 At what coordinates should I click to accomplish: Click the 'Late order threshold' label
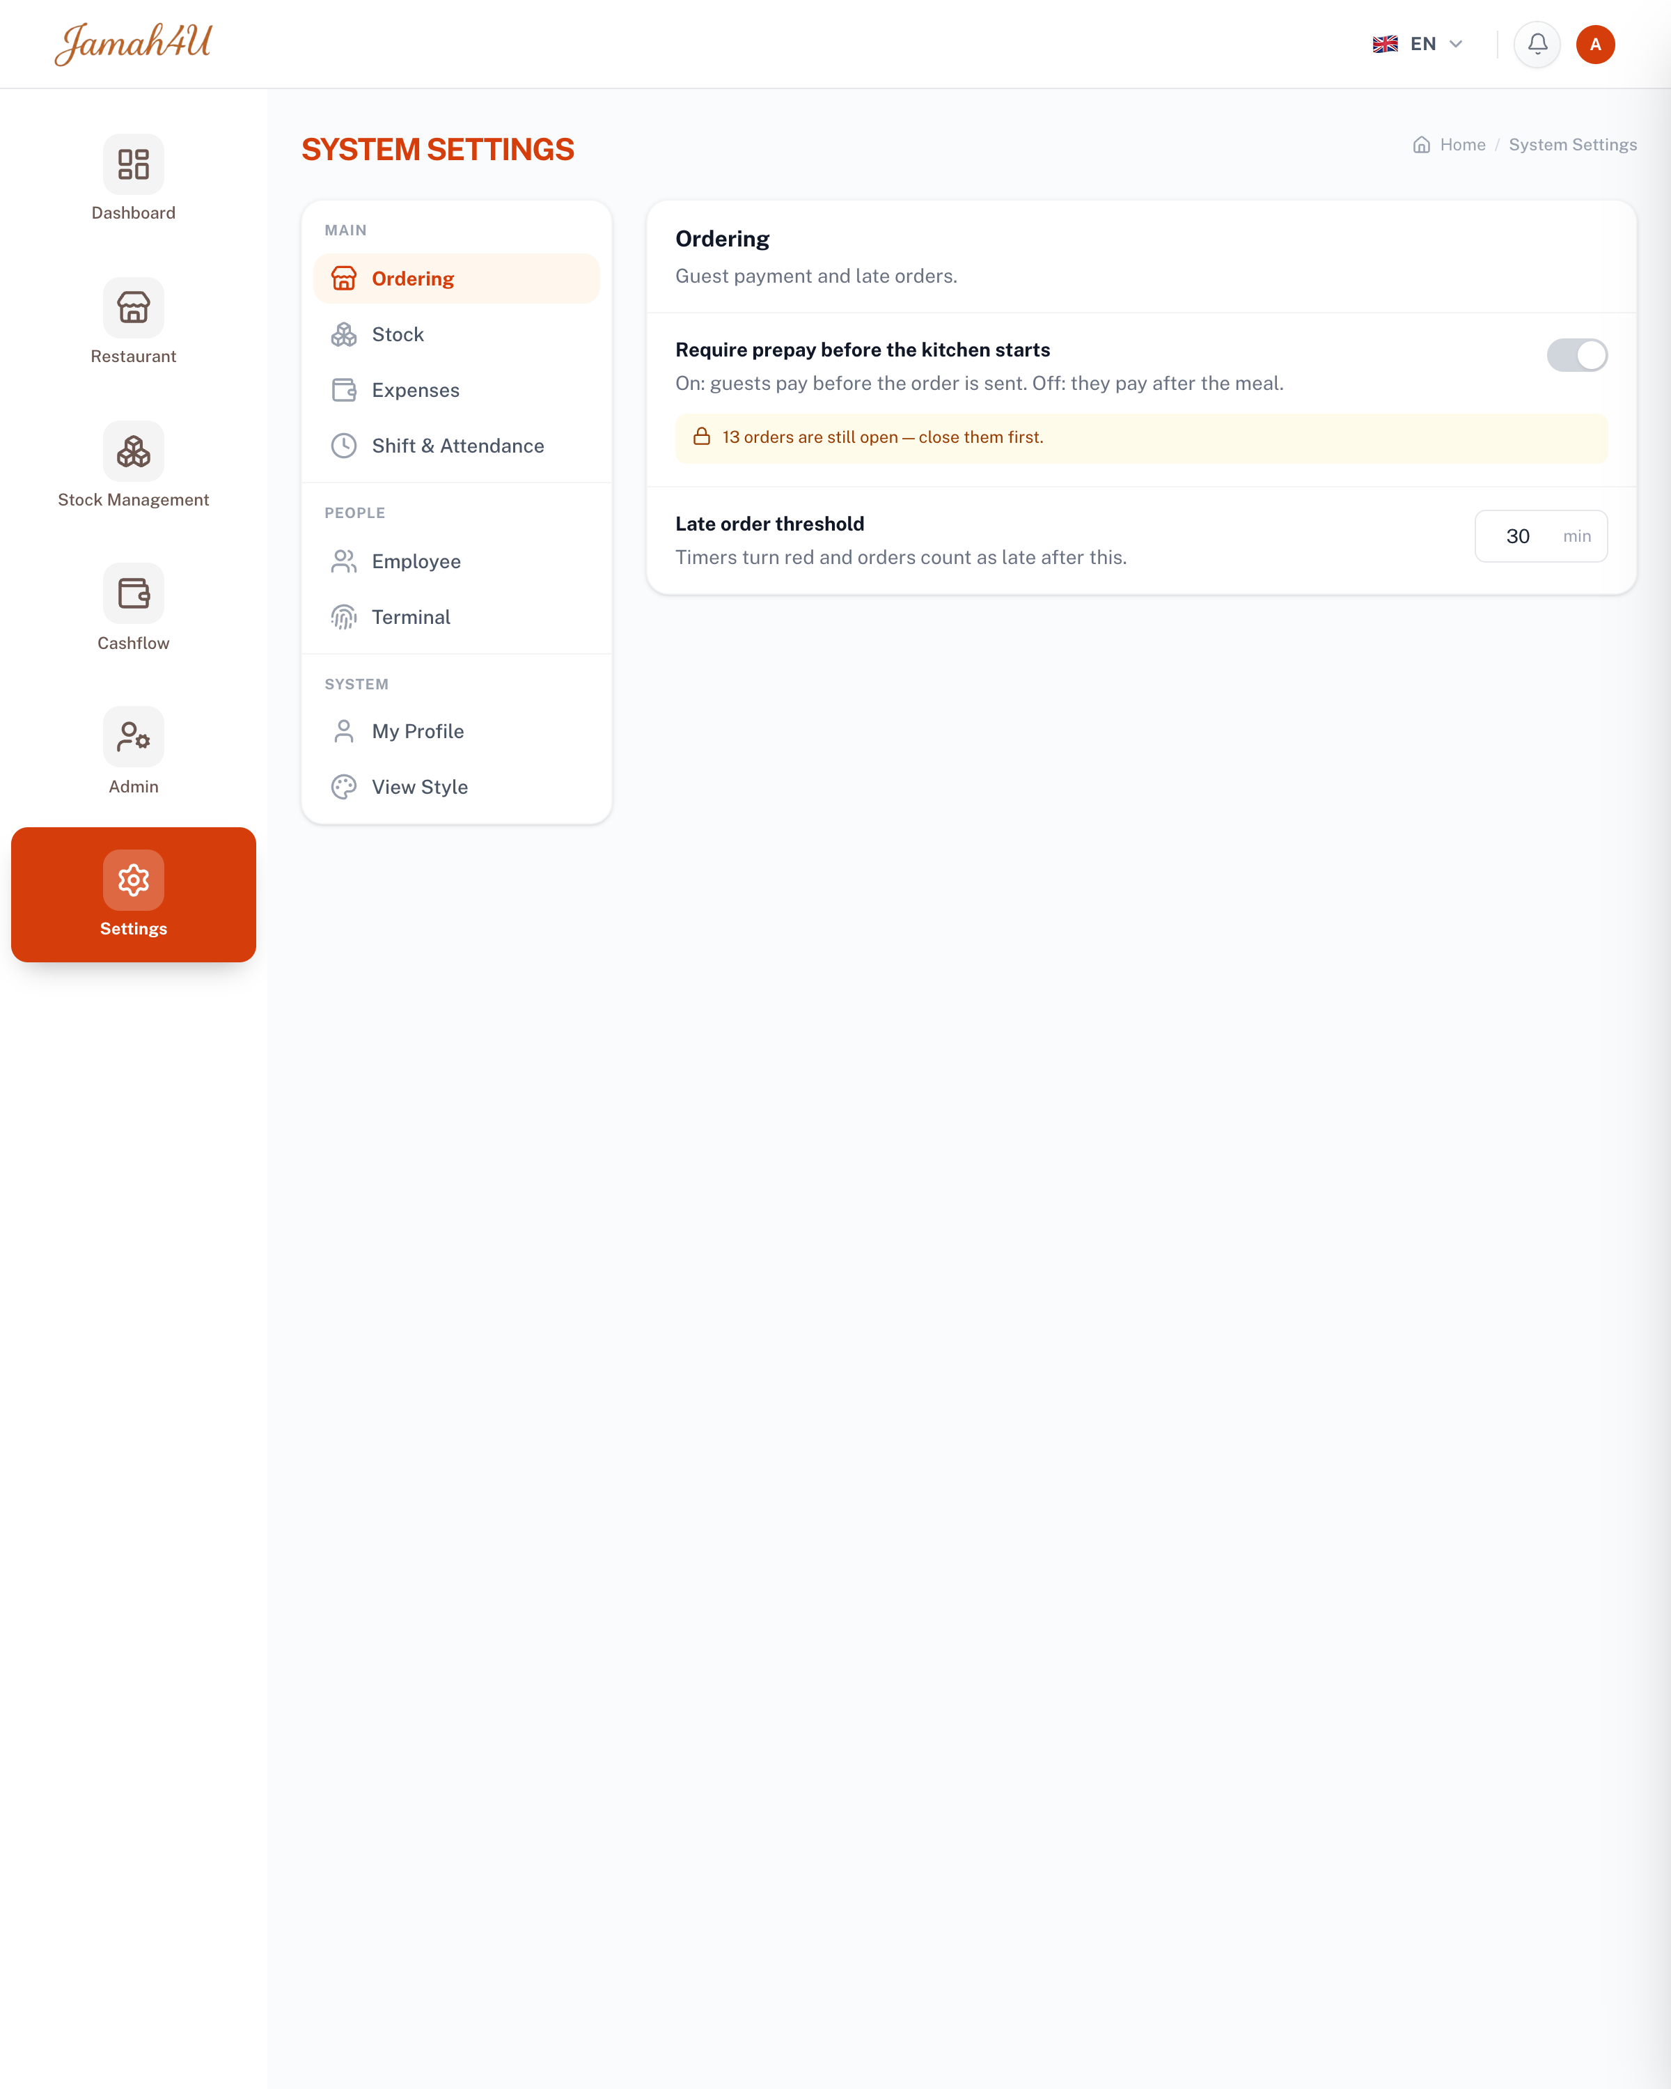(x=769, y=524)
